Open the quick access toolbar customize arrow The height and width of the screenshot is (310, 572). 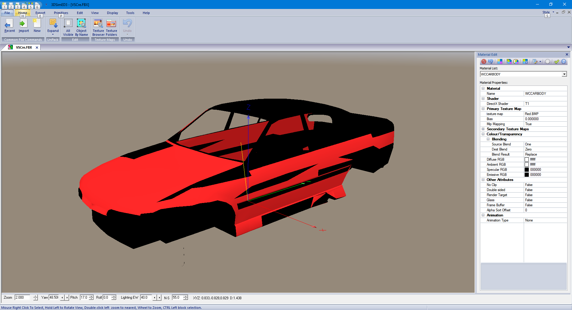pyautogui.click(x=46, y=5)
